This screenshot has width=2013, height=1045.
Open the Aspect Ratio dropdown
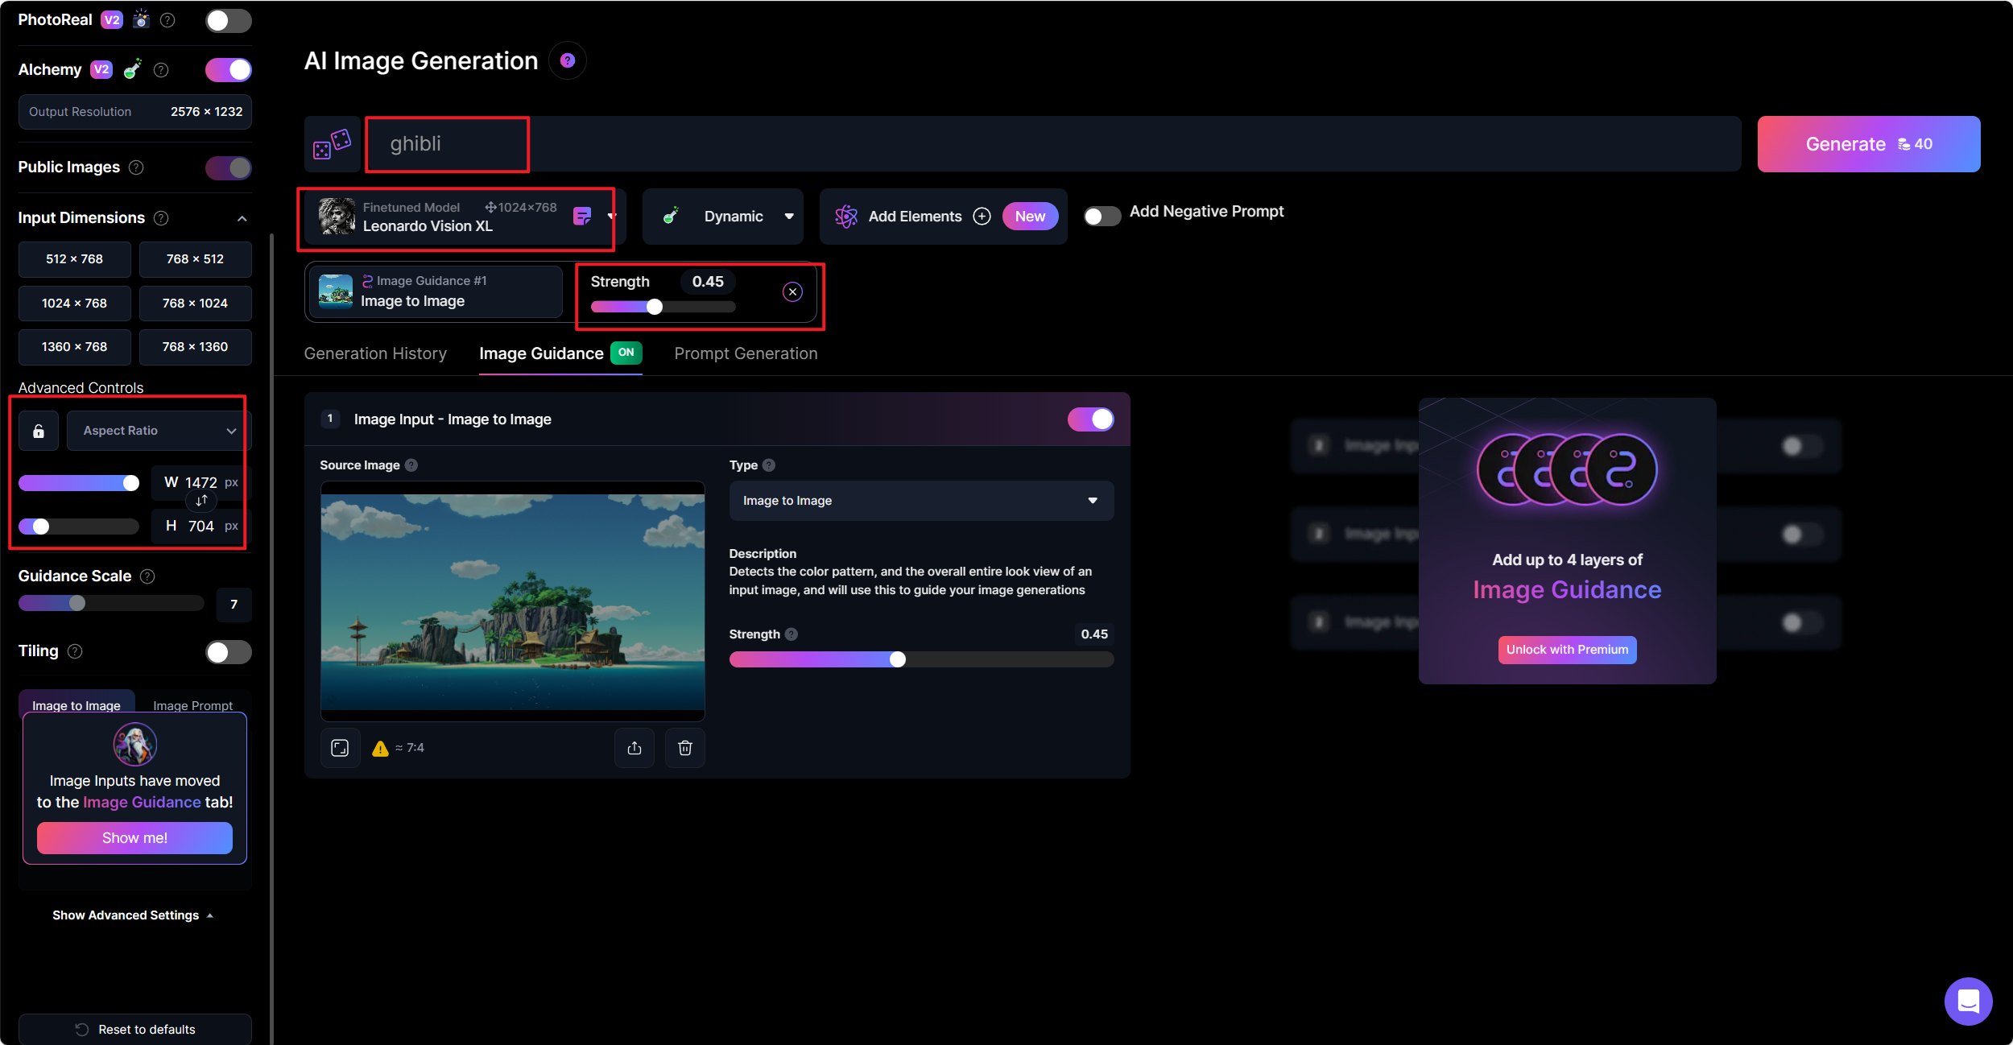159,431
